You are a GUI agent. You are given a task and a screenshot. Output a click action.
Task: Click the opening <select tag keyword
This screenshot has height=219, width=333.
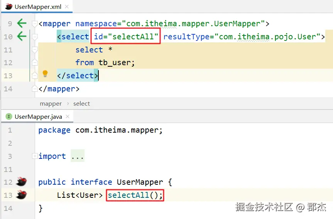[x=73, y=37]
